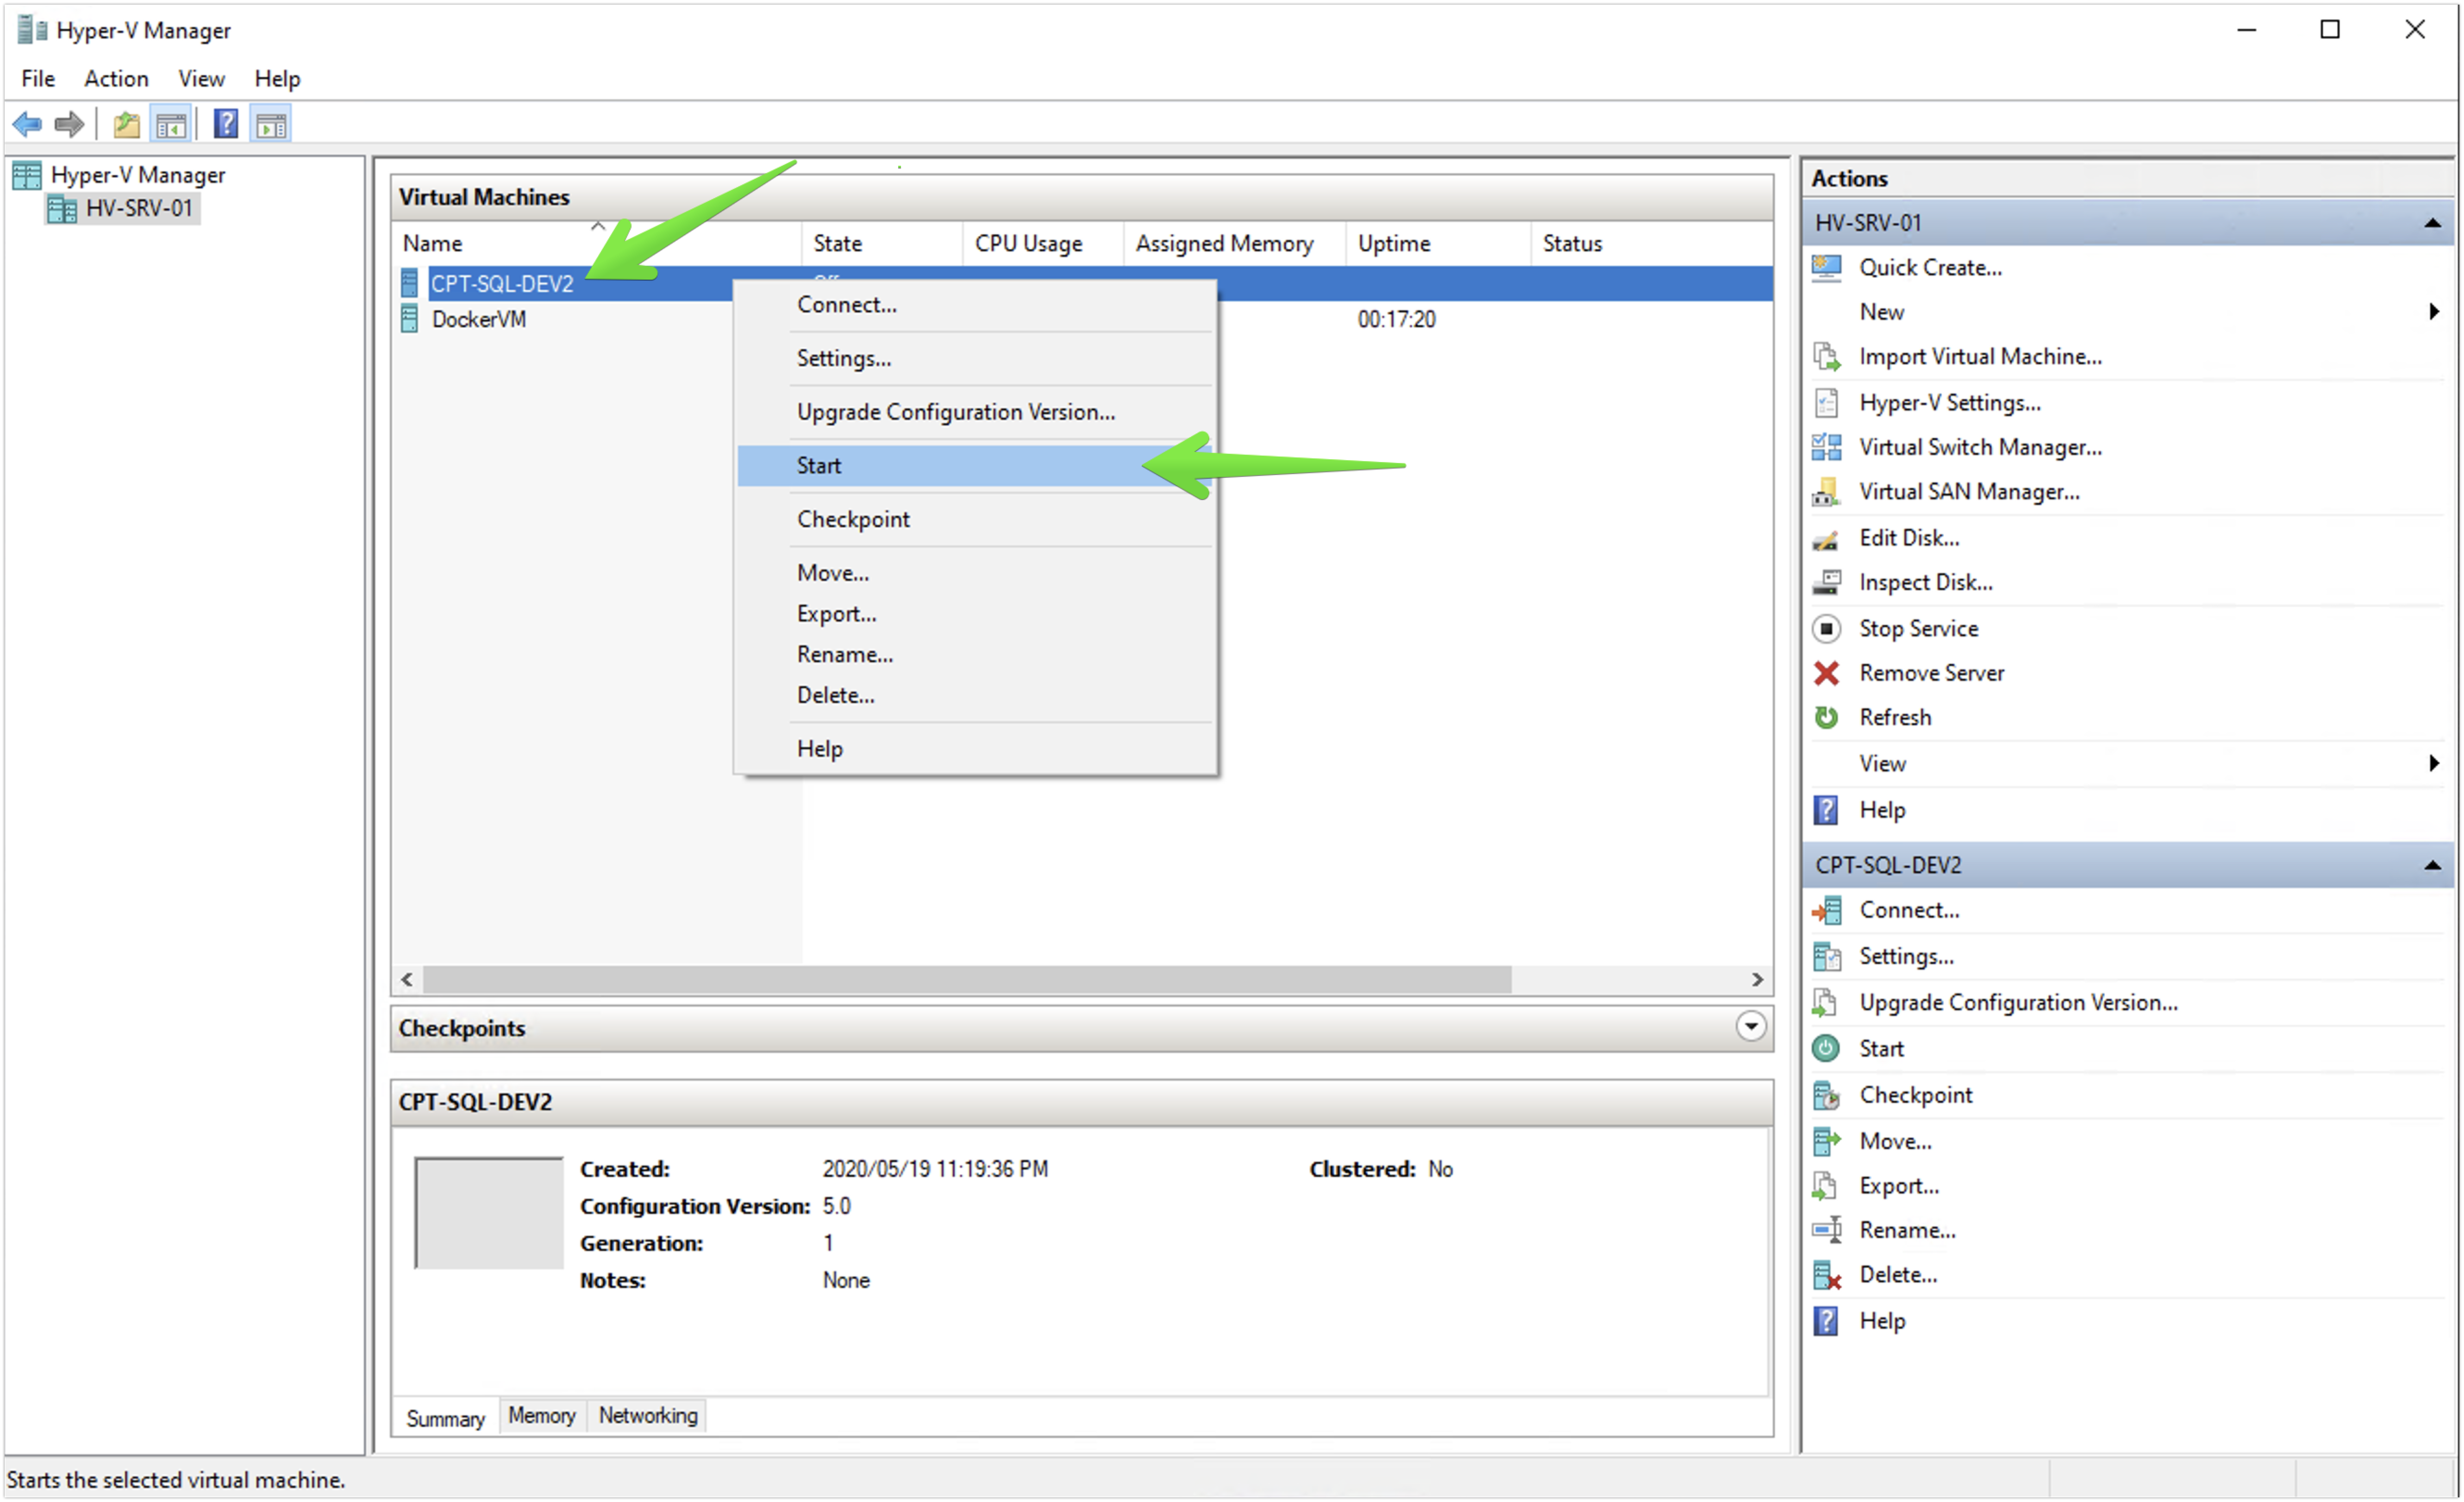Click the VM preview thumbnail
Viewport: 2464px width, 1502px height.
[489, 1213]
